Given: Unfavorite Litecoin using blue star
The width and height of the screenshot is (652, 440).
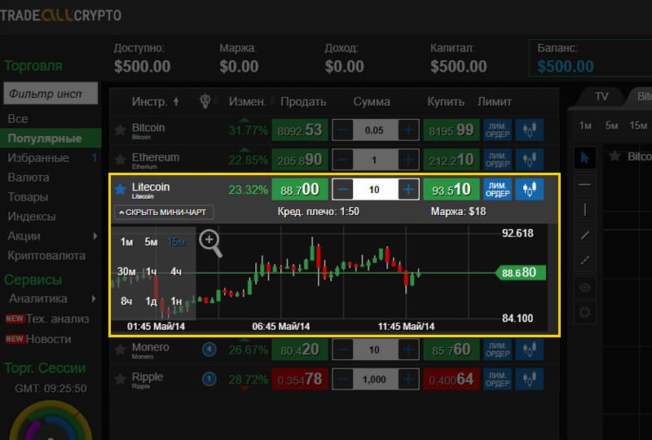Looking at the screenshot, I should point(120,189).
